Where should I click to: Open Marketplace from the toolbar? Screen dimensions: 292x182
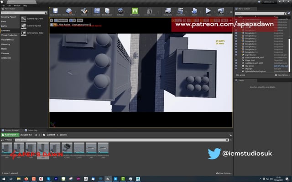[107, 12]
